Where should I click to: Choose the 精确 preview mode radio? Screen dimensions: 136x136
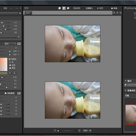pos(112,8)
